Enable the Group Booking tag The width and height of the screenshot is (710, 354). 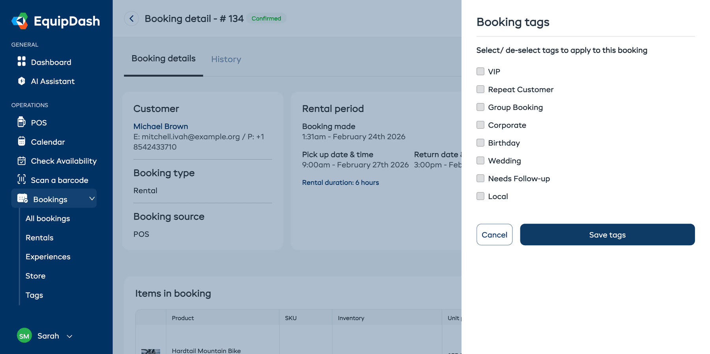[x=480, y=107]
